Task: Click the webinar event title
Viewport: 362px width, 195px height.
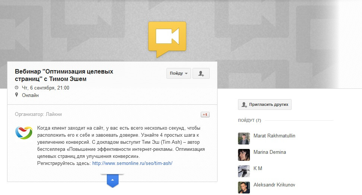Action: (64, 75)
